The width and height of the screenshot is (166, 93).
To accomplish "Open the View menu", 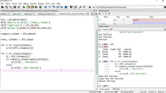I will coord(53,4).
